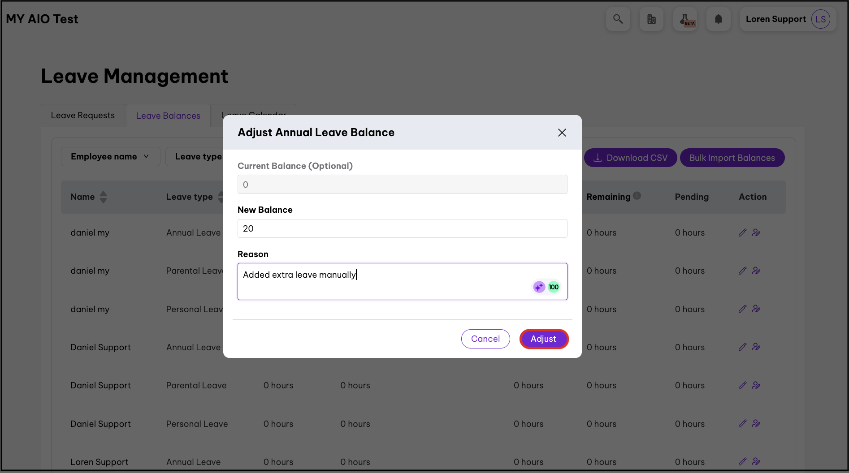Open the Employee name filter dropdown
Image resolution: width=849 pixels, height=473 pixels.
[110, 156]
